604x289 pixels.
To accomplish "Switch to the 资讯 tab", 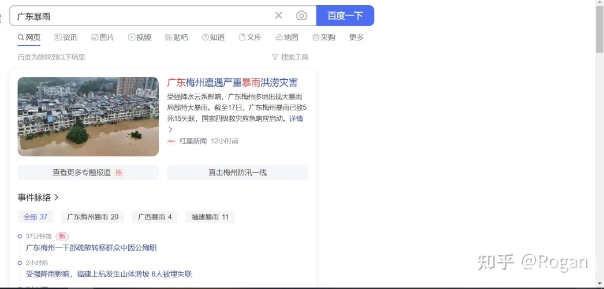I will (x=66, y=38).
